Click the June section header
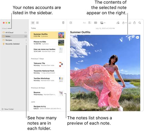Viewport: 144px width, 132px height. click(33, 102)
